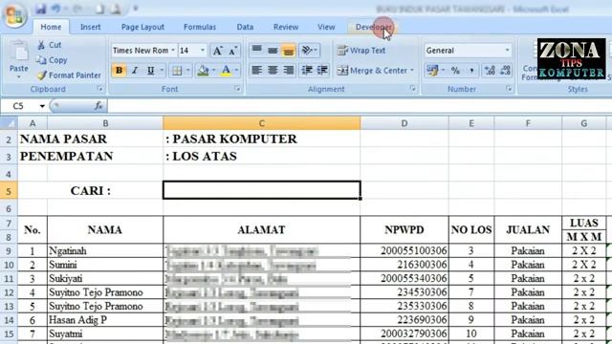Open the Review tab
This screenshot has width=612, height=344.
point(286,27)
